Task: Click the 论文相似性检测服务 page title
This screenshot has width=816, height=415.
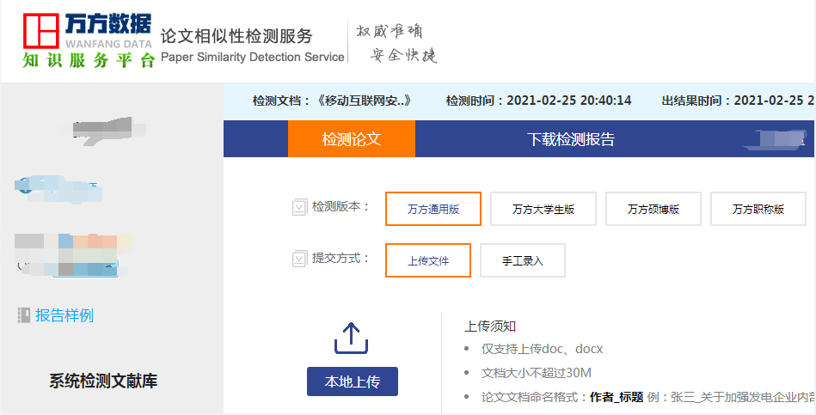Action: pyautogui.click(x=236, y=36)
